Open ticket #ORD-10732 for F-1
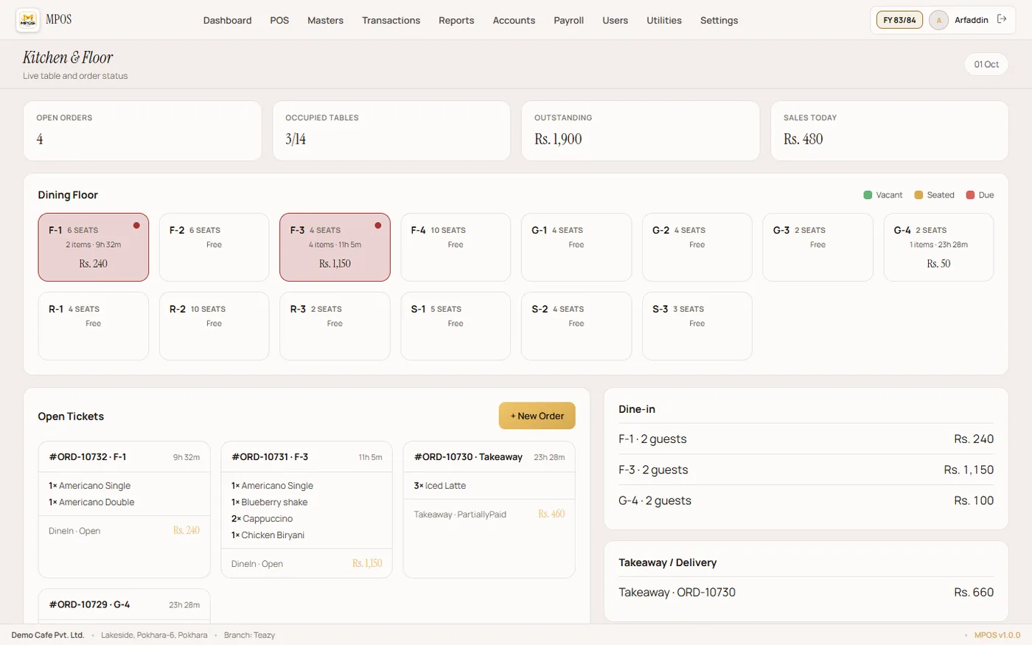 pyautogui.click(x=124, y=509)
